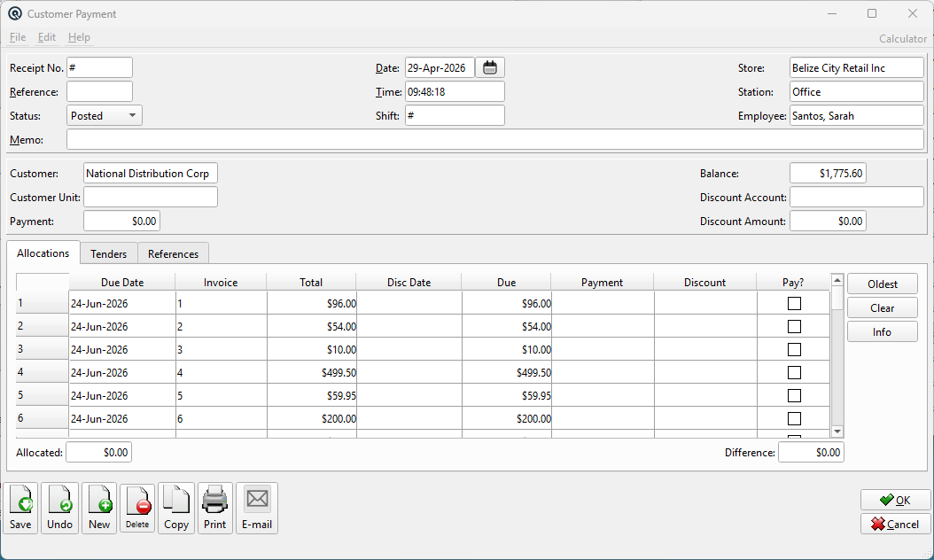Image resolution: width=934 pixels, height=560 pixels.
Task: Click the Customer name field
Action: (x=150, y=174)
